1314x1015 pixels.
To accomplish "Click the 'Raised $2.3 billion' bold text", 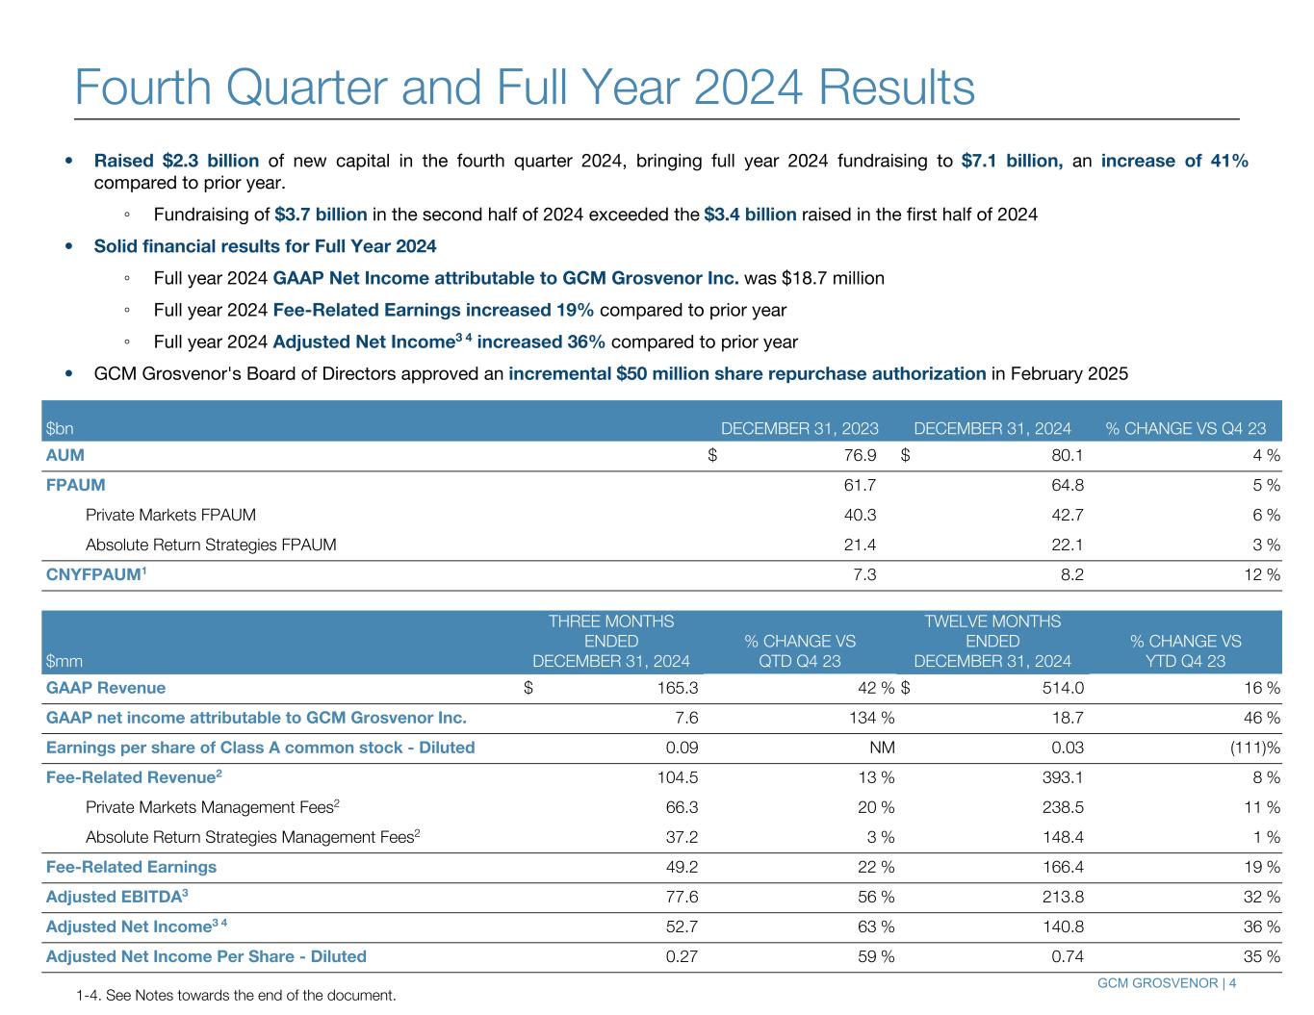I will 176,161.
